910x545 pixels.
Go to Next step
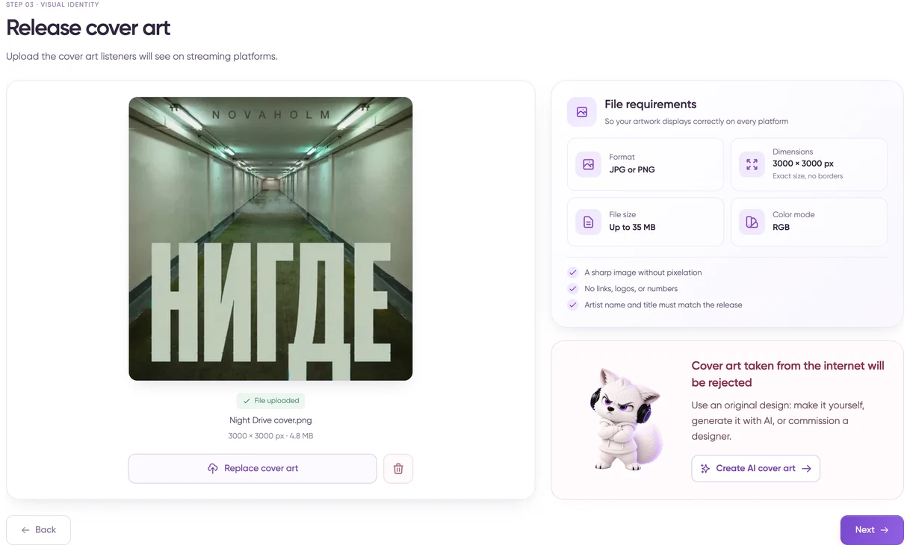tap(872, 530)
